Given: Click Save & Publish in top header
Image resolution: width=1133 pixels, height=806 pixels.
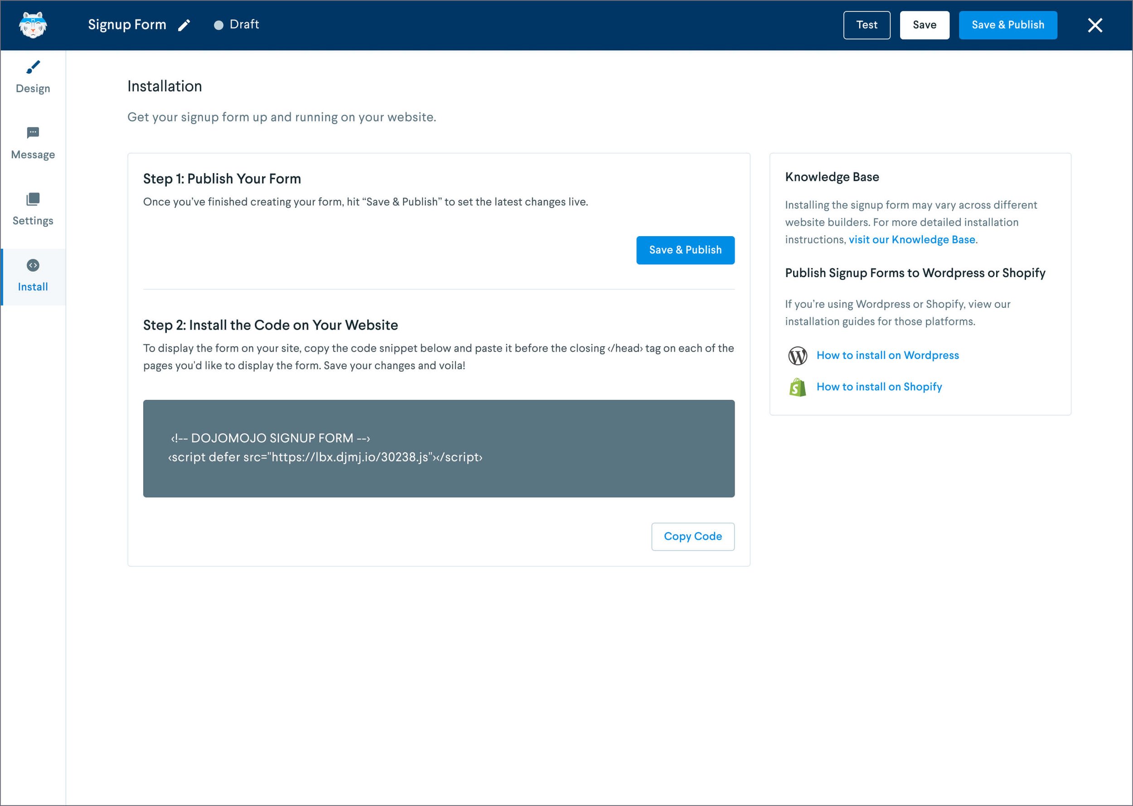Looking at the screenshot, I should 1007,25.
